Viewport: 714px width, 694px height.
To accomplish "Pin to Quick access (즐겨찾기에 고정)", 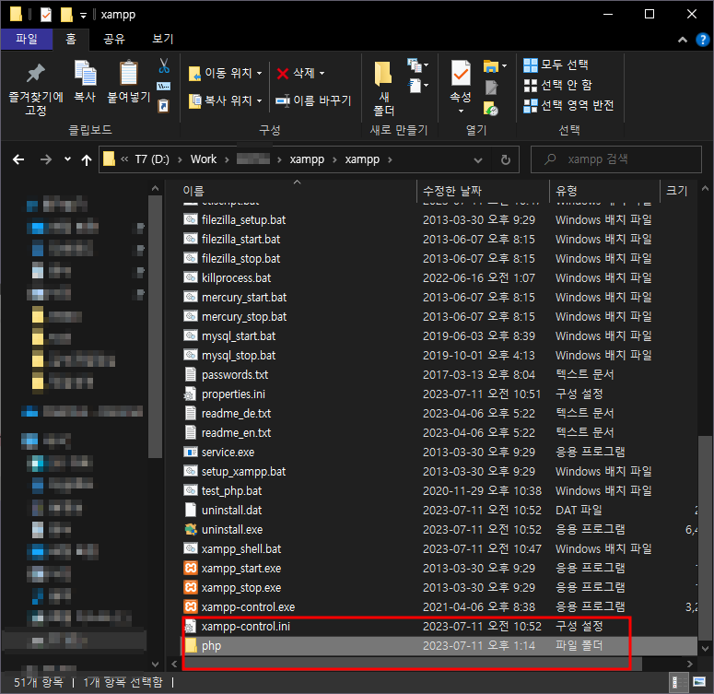I will (x=36, y=89).
